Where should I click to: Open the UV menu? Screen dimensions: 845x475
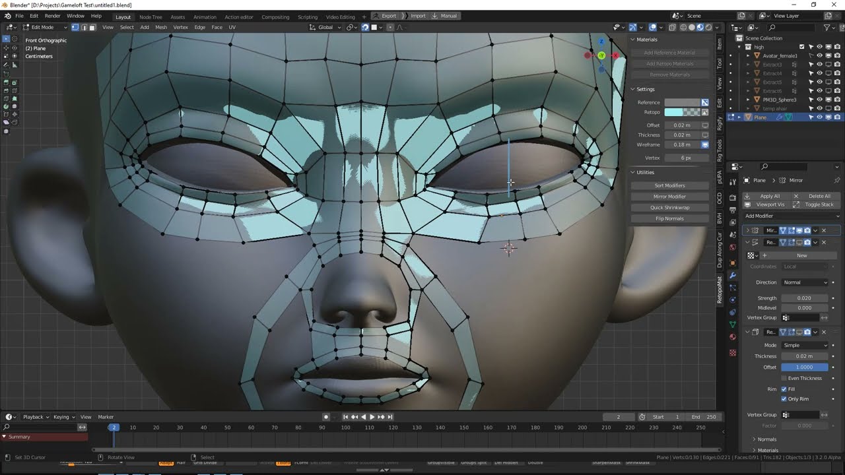(232, 27)
